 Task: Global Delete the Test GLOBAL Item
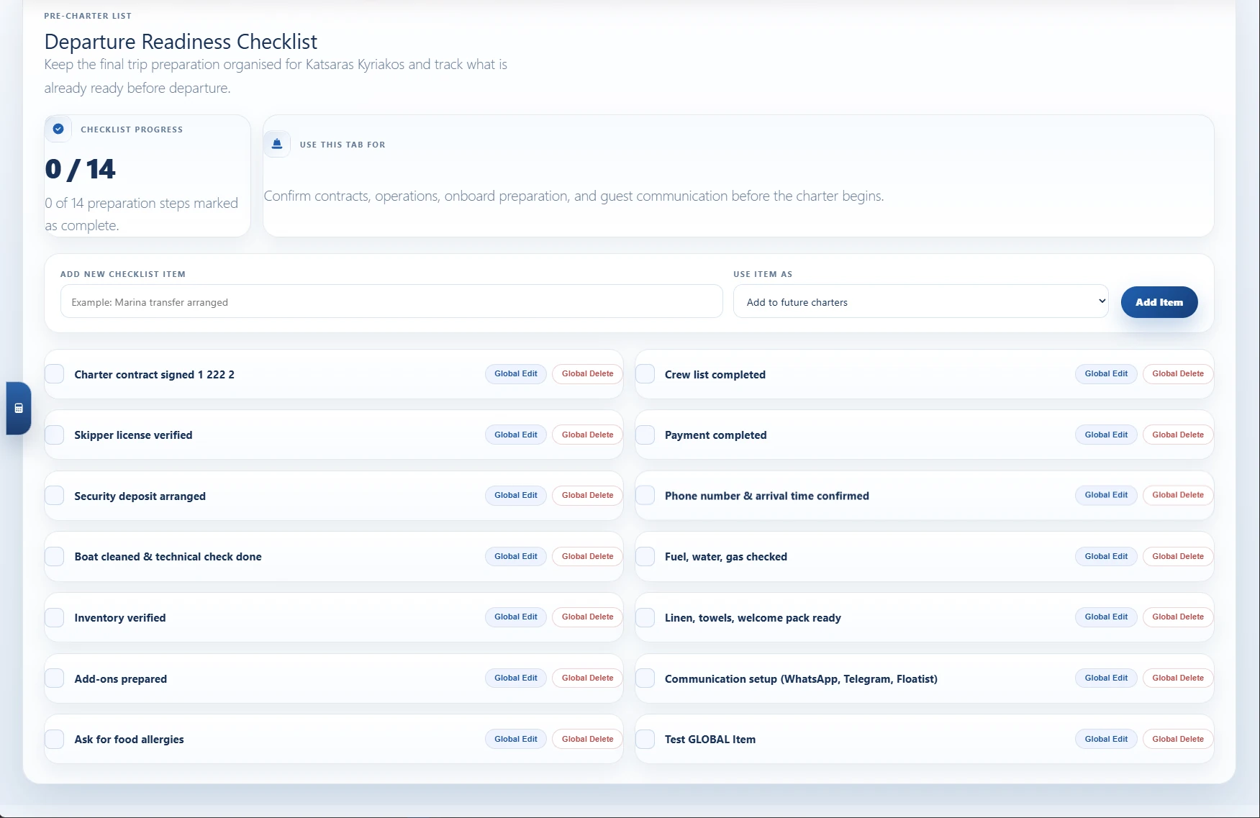pos(1178,739)
